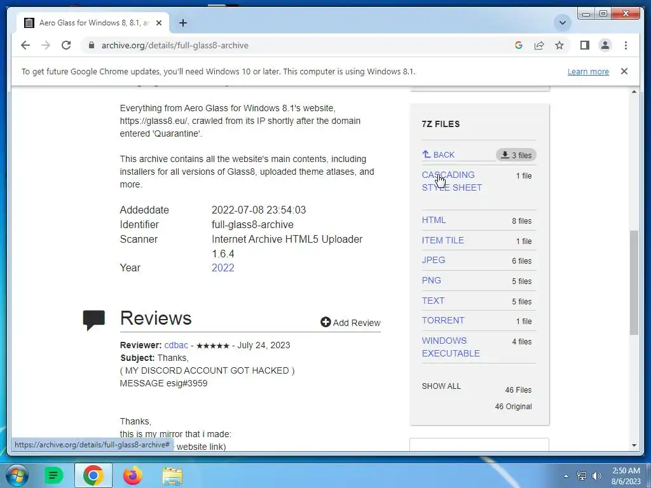Open the Windows Start button
651x488 pixels.
(17, 475)
